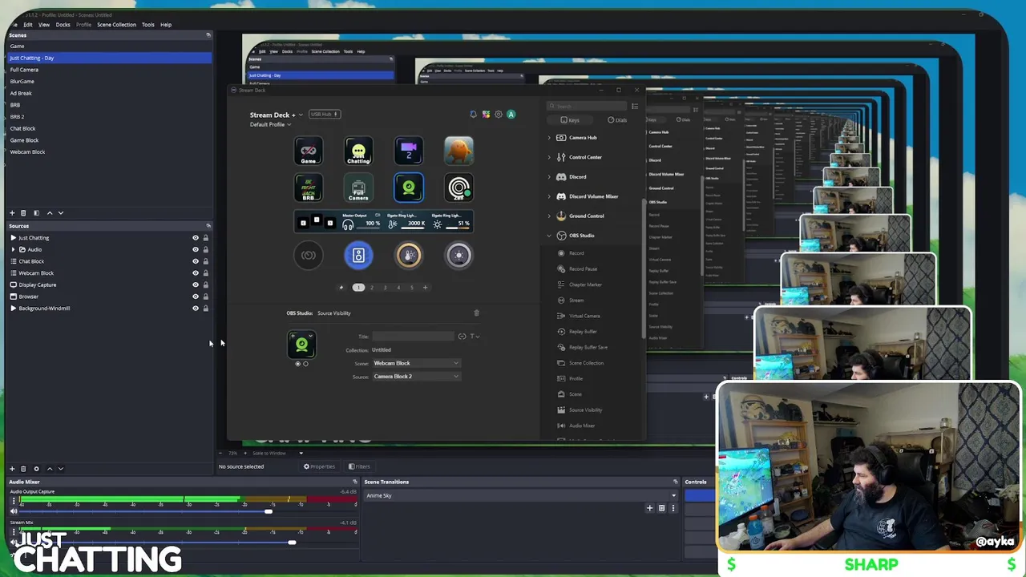Click the Filters button below preview

(x=359, y=466)
